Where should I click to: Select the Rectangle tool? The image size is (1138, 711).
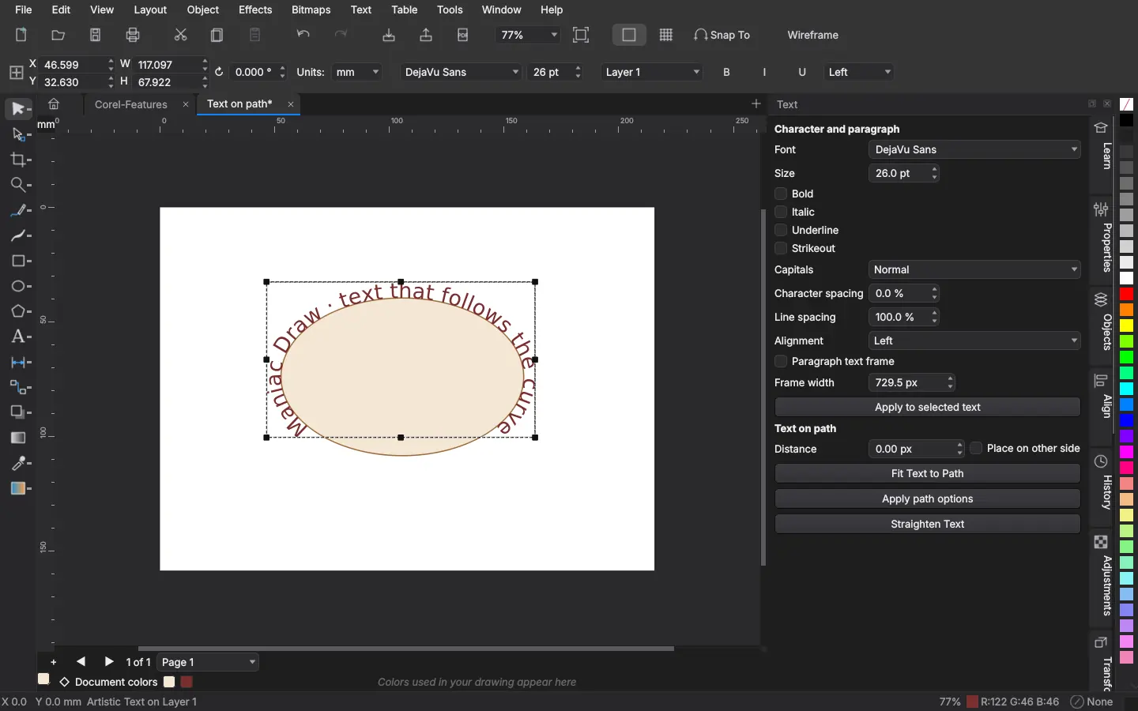coord(20,261)
